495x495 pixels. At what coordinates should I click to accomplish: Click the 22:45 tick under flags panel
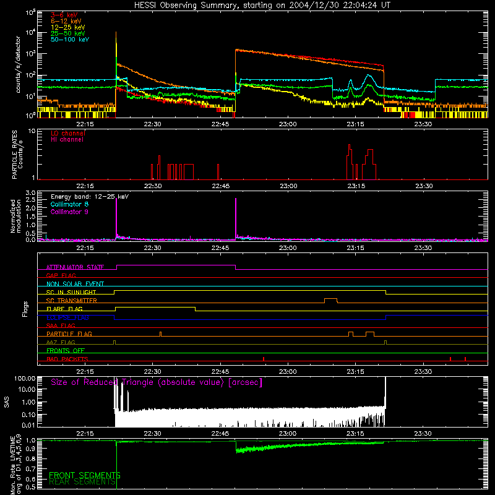pyautogui.click(x=220, y=372)
